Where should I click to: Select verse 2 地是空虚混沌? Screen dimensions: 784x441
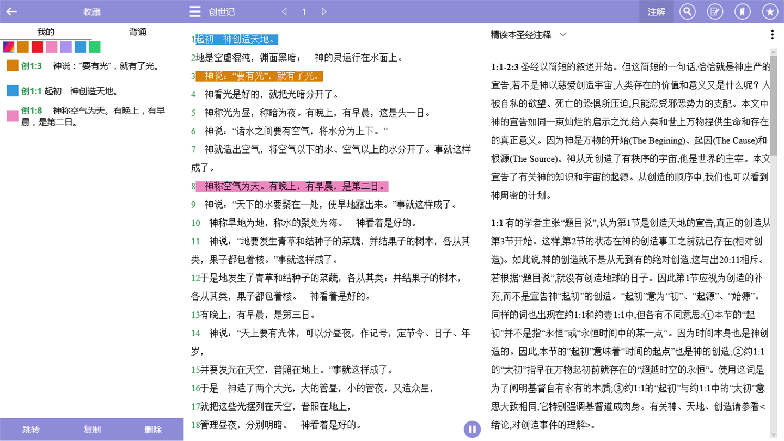(x=297, y=58)
